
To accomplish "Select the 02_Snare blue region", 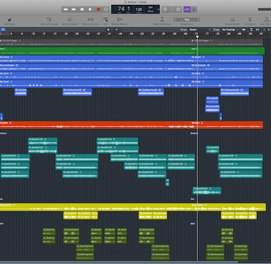I will pos(132,59).
